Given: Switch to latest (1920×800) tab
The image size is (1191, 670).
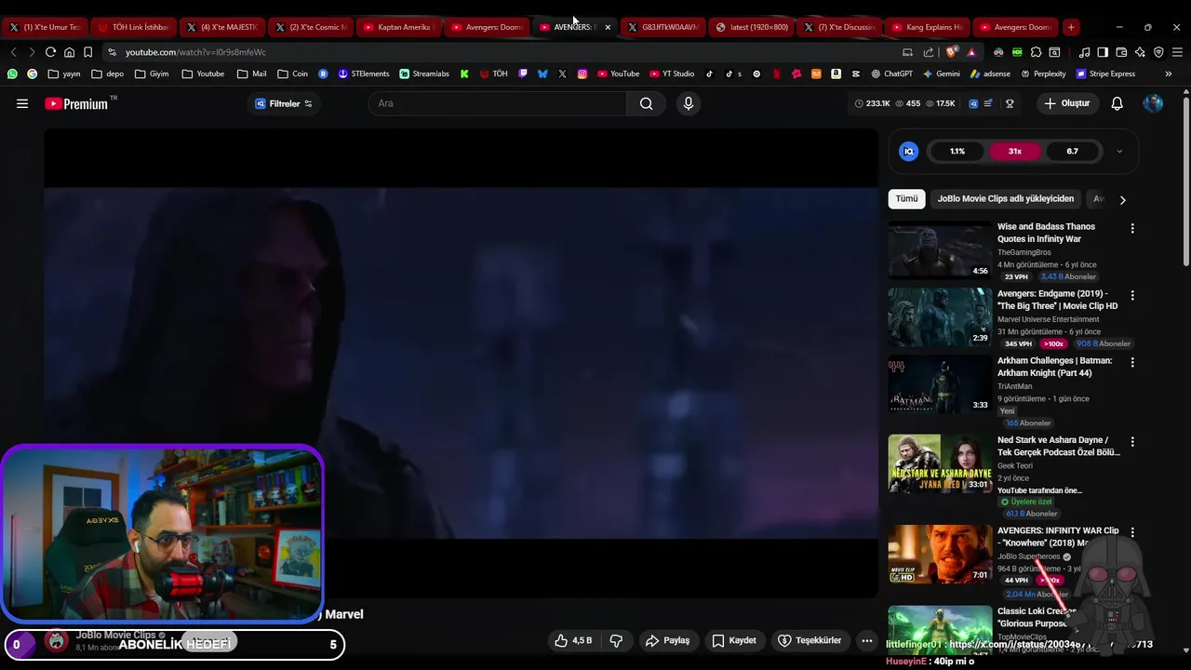Looking at the screenshot, I should [x=752, y=27].
